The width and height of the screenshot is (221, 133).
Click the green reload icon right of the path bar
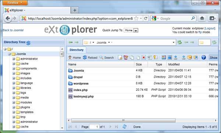click(x=180, y=42)
